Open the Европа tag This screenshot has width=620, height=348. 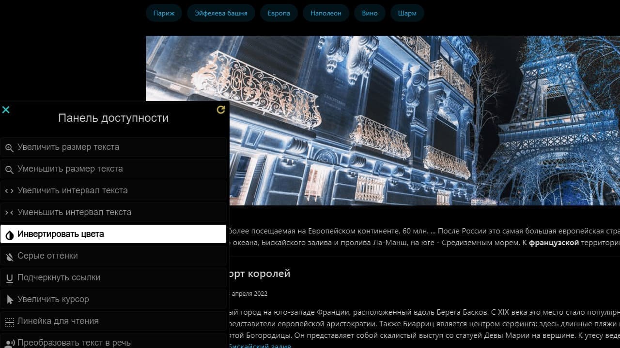[279, 13]
